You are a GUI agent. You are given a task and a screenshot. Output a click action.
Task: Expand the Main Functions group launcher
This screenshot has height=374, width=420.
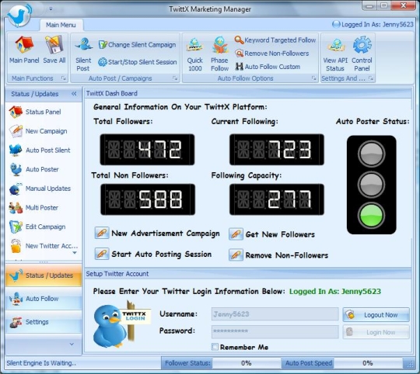[64, 78]
